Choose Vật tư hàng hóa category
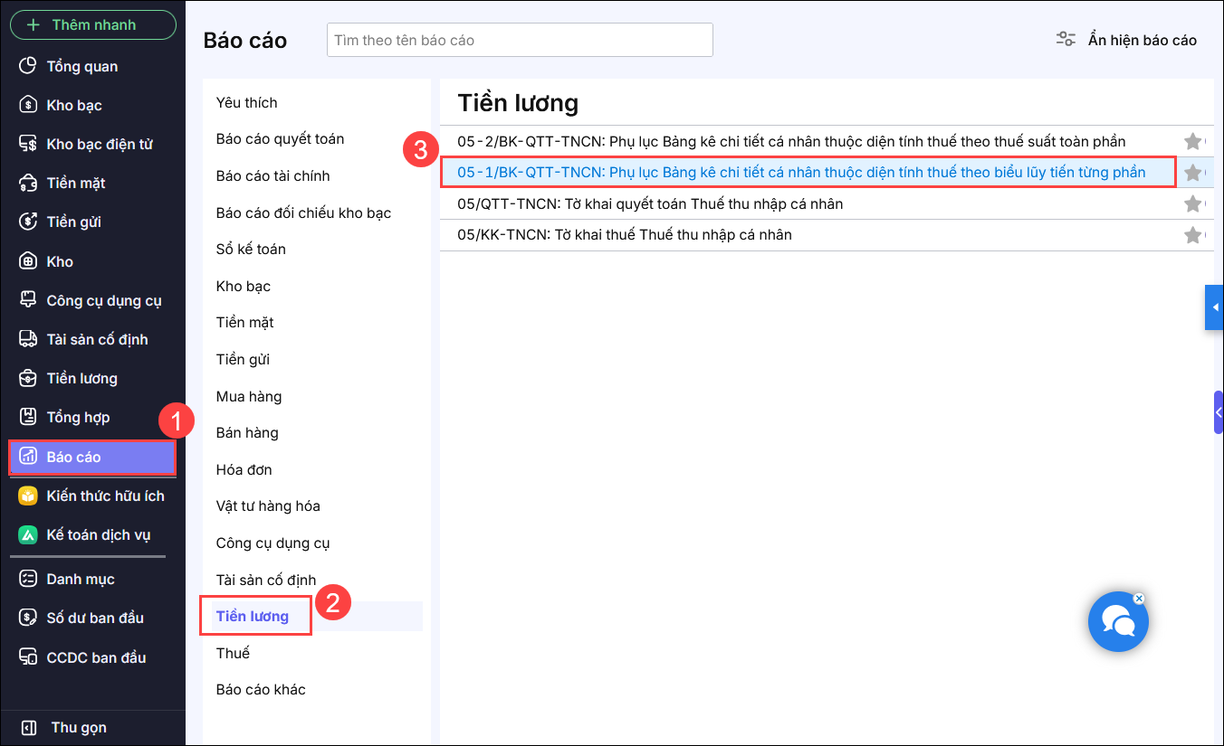Viewport: 1224px width, 746px height. (268, 505)
